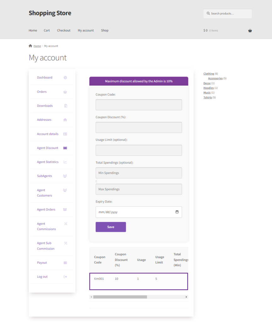Open the Accessories category link
This screenshot has height=322, width=272.
coord(215,78)
